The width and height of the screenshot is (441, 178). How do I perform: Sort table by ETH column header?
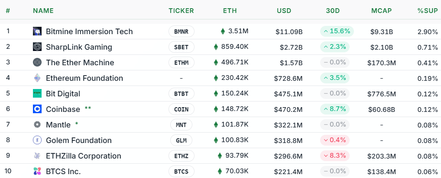pos(230,11)
